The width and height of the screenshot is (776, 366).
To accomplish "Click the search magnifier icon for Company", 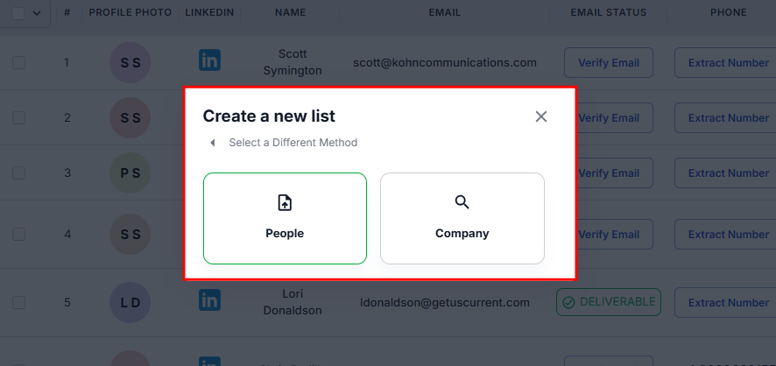I will click(x=462, y=202).
